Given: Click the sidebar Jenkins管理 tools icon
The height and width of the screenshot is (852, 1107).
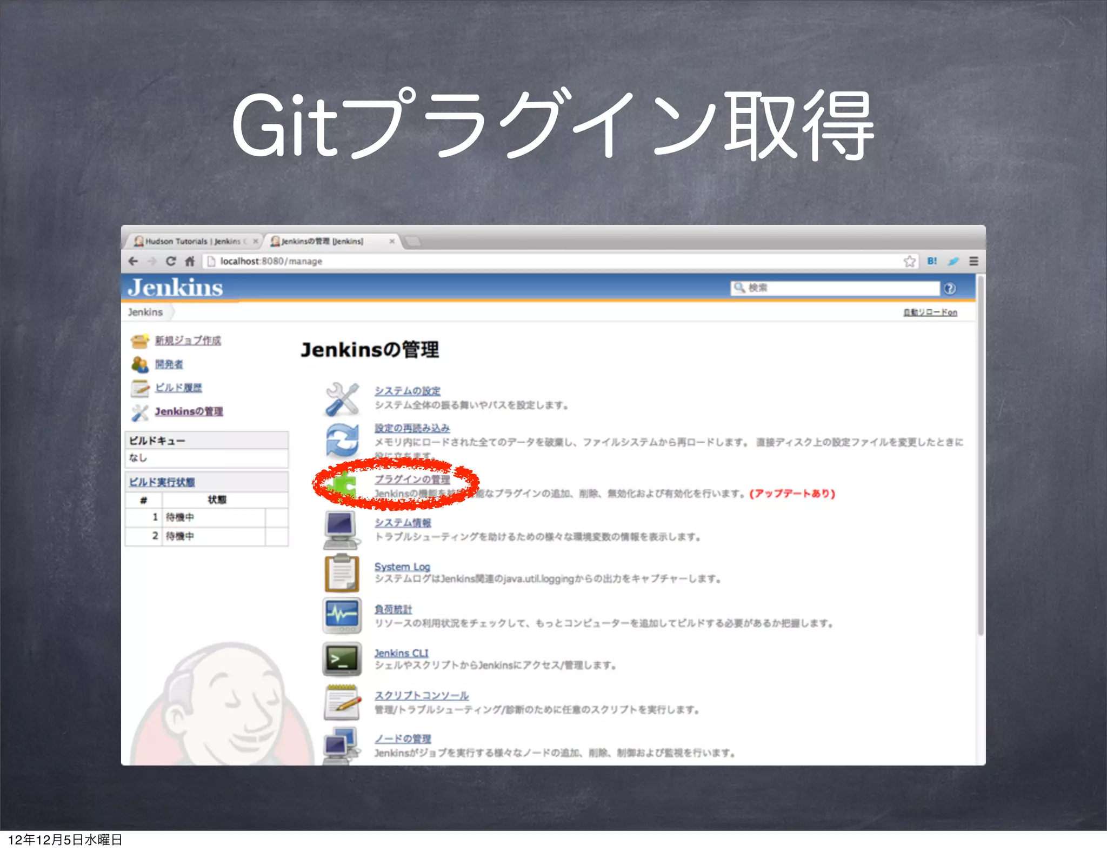Looking at the screenshot, I should [139, 412].
